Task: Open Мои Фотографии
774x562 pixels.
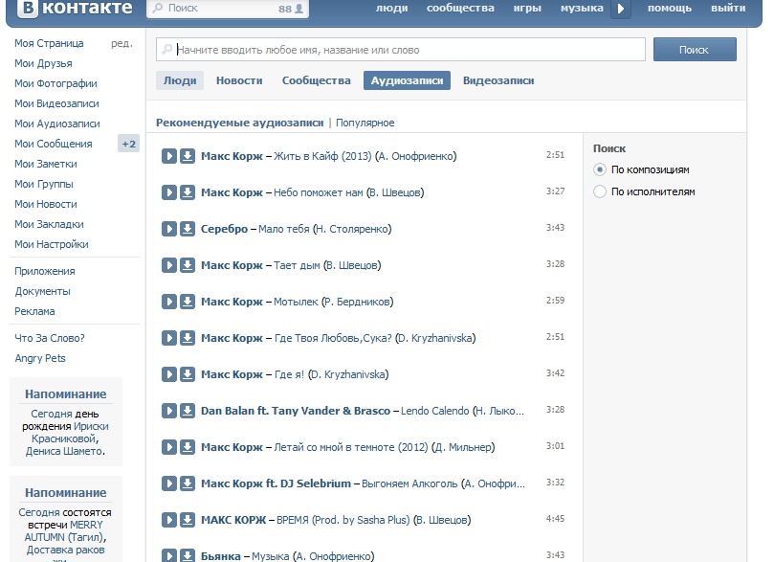Action: click(x=55, y=84)
